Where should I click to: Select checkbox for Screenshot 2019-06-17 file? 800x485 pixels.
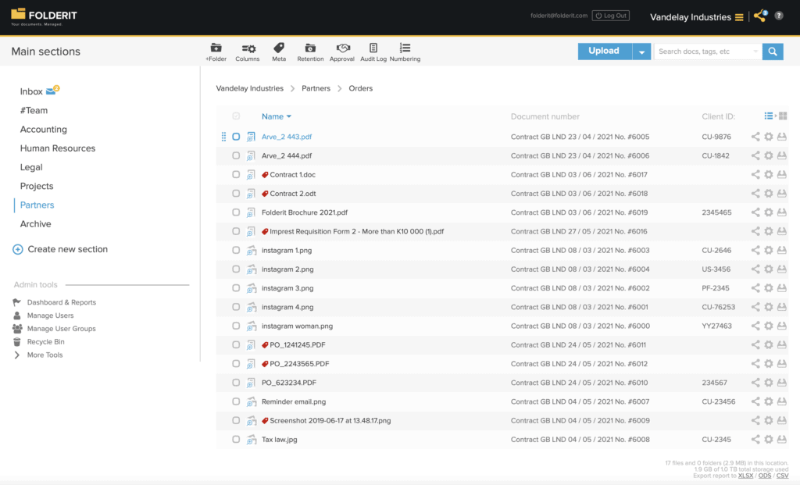pos(236,421)
